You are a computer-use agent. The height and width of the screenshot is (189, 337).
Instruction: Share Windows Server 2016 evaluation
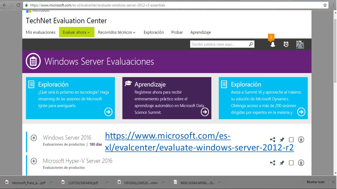pyautogui.click(x=272, y=140)
